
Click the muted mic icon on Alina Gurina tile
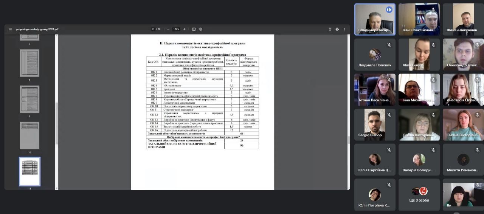[433, 45]
